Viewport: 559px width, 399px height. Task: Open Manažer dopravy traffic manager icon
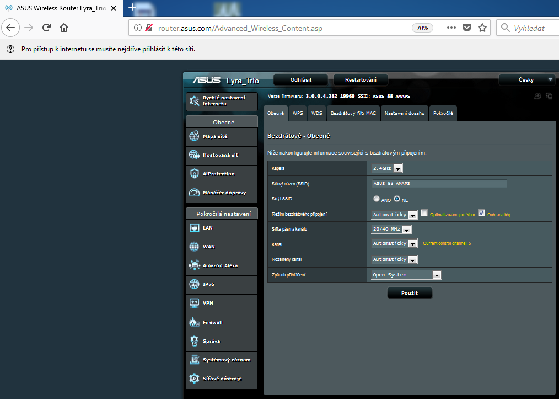tap(194, 193)
